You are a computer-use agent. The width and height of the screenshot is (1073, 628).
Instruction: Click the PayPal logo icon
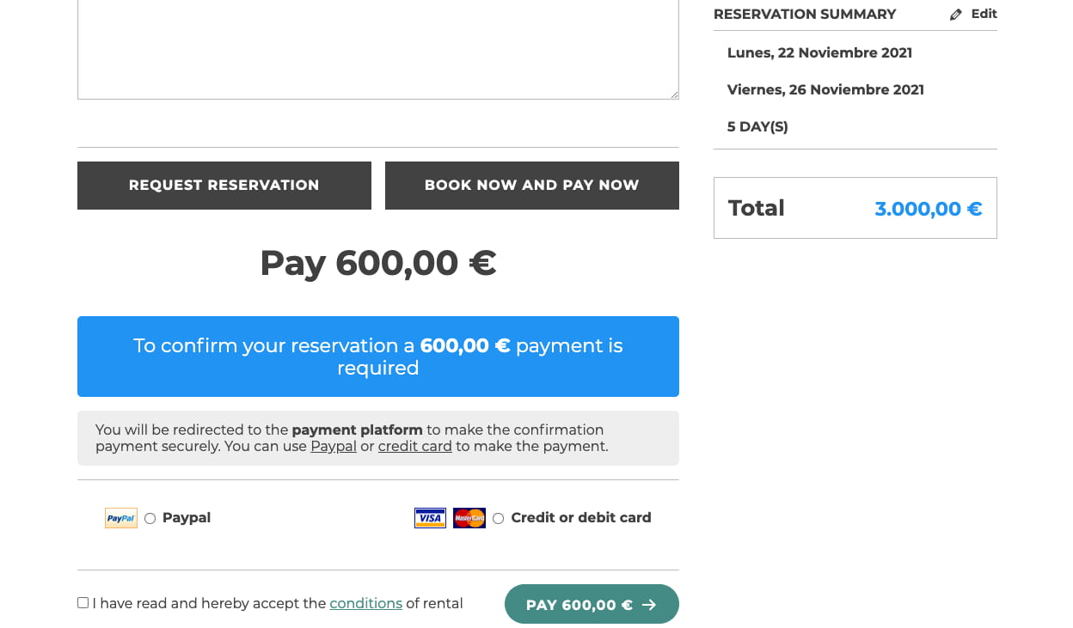click(121, 518)
